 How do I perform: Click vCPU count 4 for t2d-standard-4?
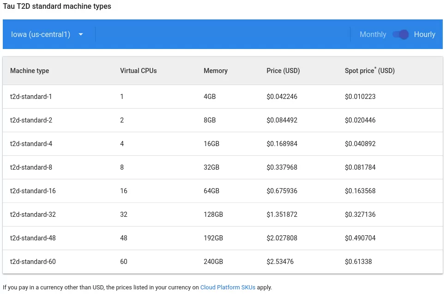(x=122, y=144)
